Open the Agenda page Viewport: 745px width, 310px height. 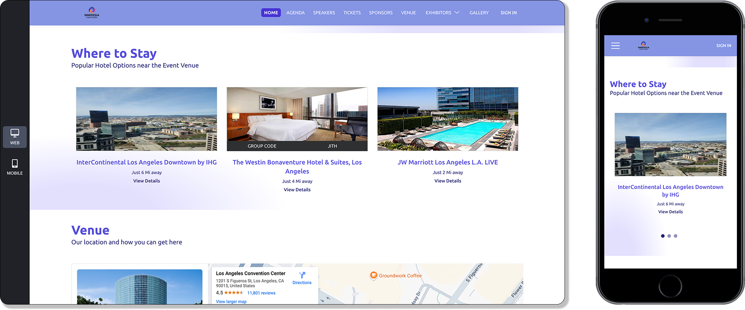pos(296,13)
